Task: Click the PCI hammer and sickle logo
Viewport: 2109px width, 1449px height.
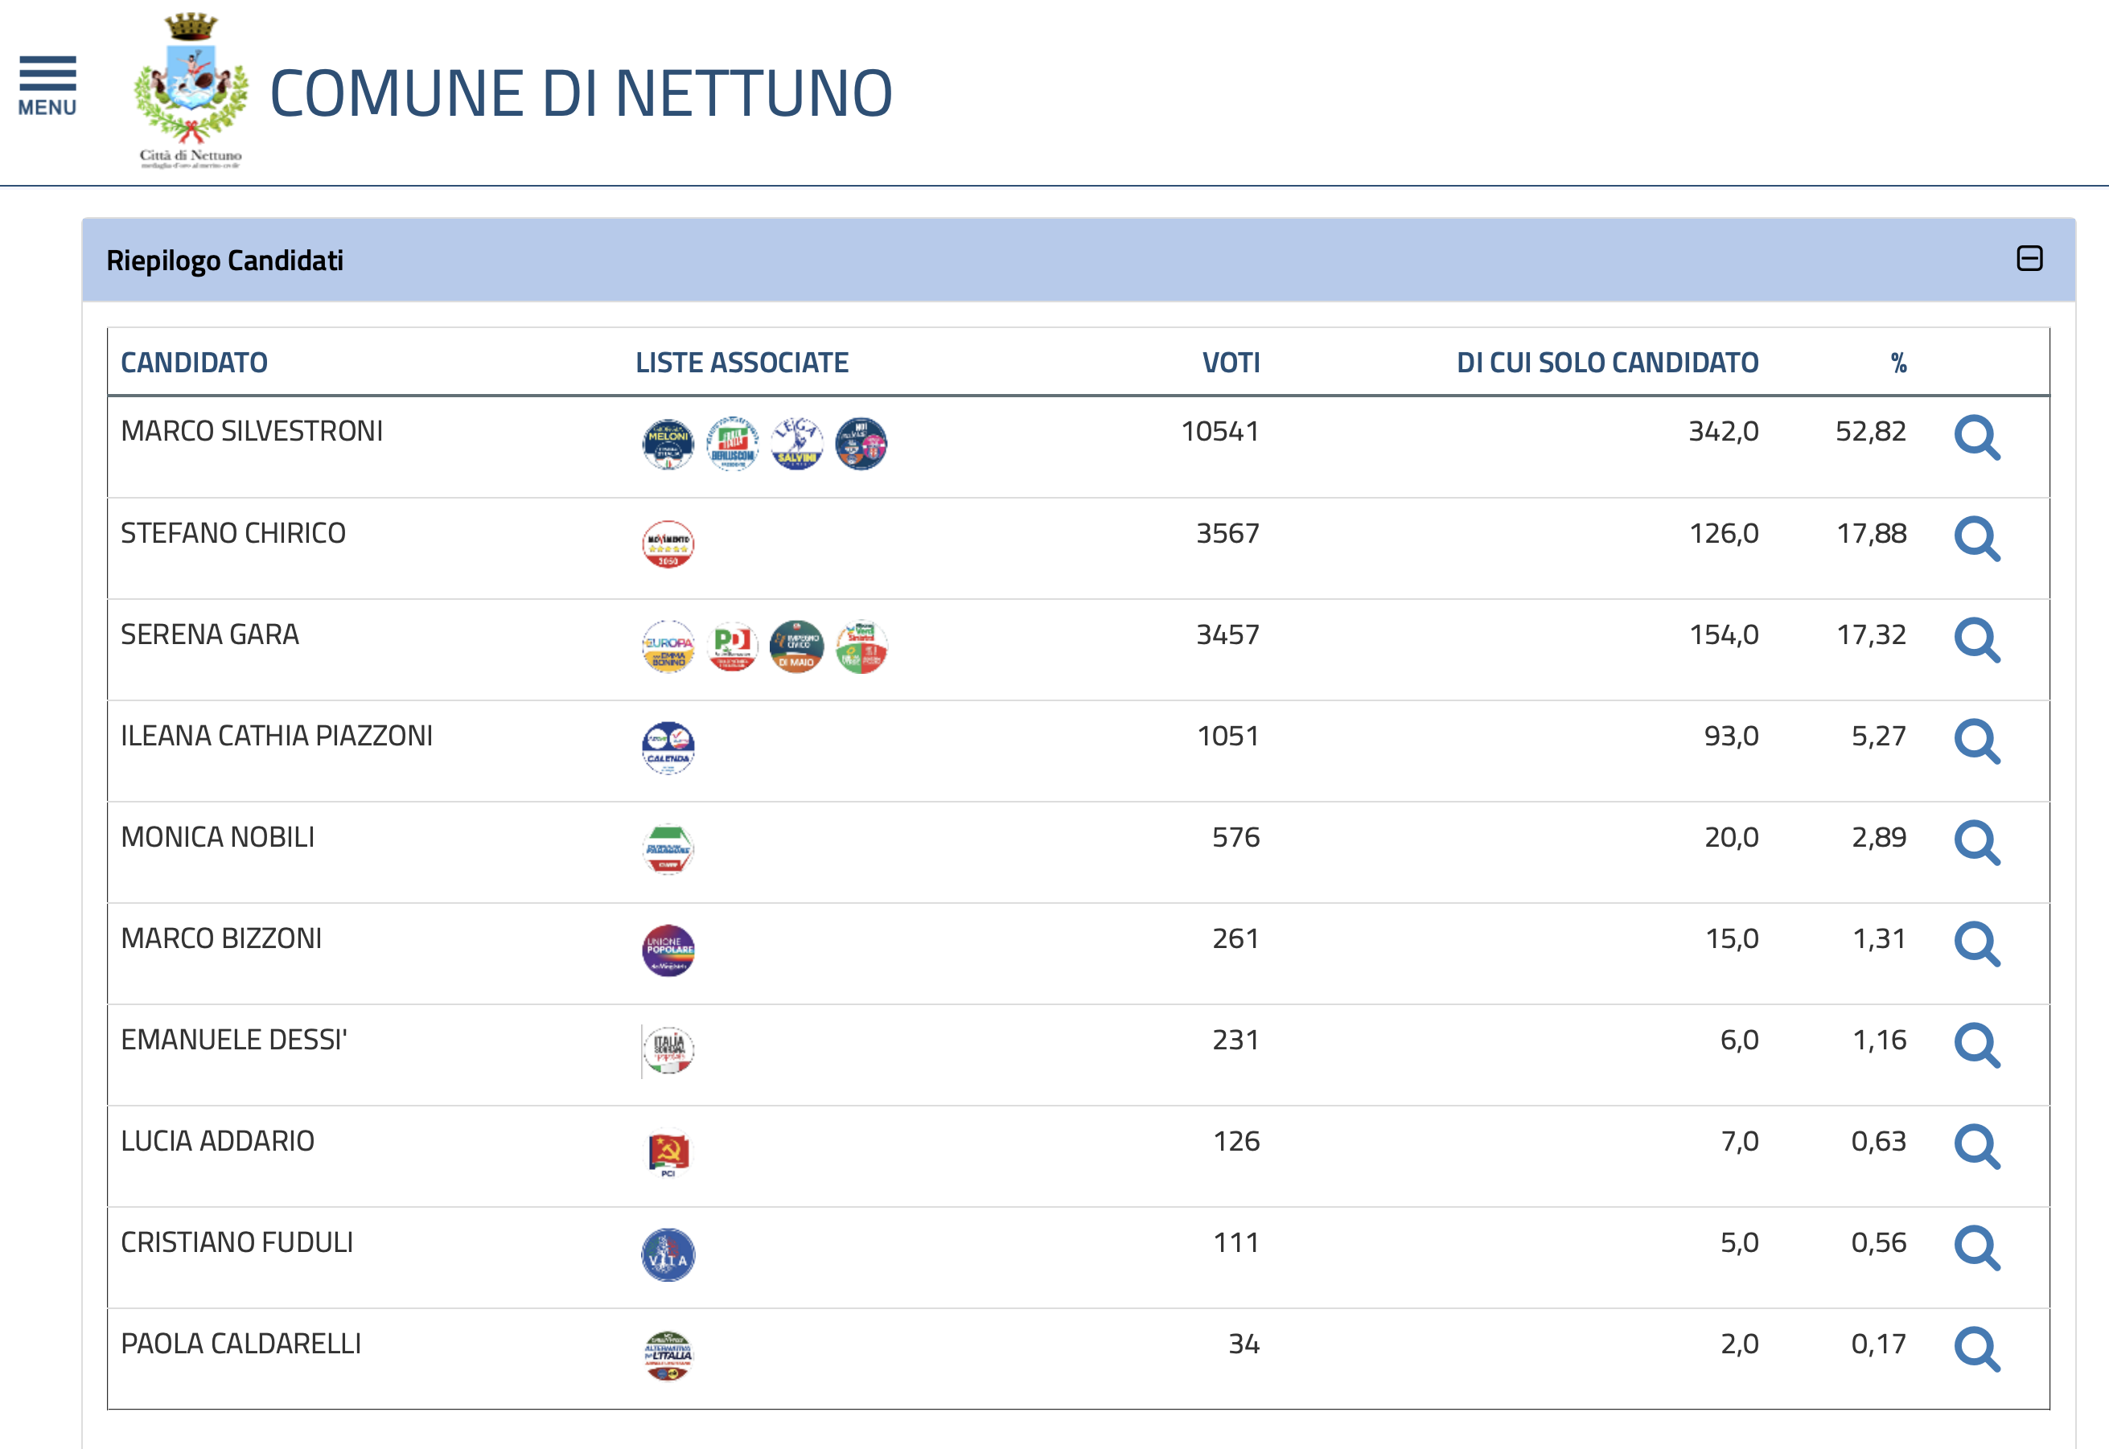Action: tap(668, 1153)
